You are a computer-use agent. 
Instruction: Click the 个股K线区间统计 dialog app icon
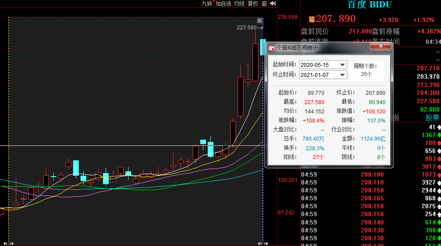tap(271, 48)
